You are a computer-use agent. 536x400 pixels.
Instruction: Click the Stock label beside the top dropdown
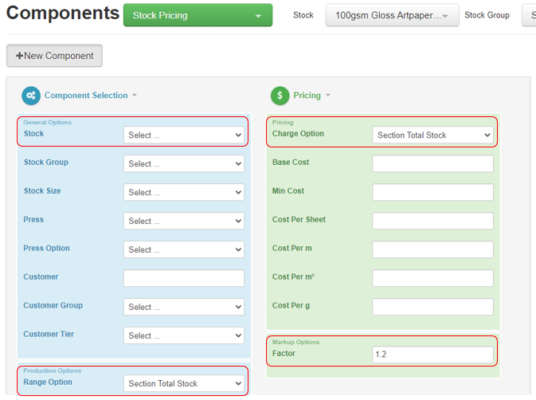coord(303,15)
